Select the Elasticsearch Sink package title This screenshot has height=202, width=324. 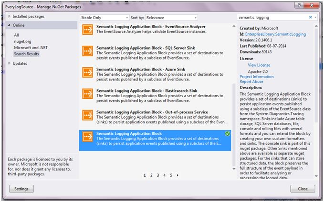[x=146, y=91]
